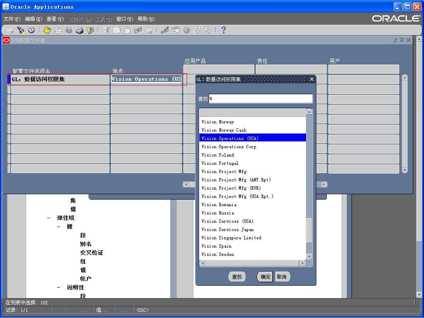Click the Attachments paperclip icon

(x=197, y=30)
